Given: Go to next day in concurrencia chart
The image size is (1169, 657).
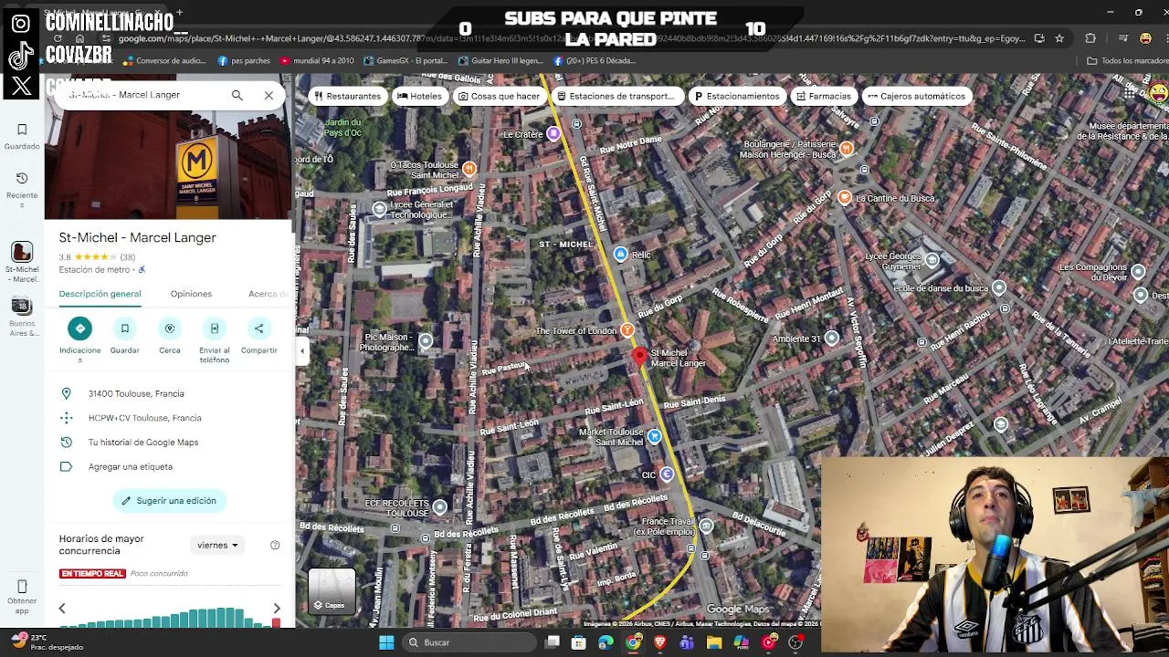Looking at the screenshot, I should (x=277, y=609).
